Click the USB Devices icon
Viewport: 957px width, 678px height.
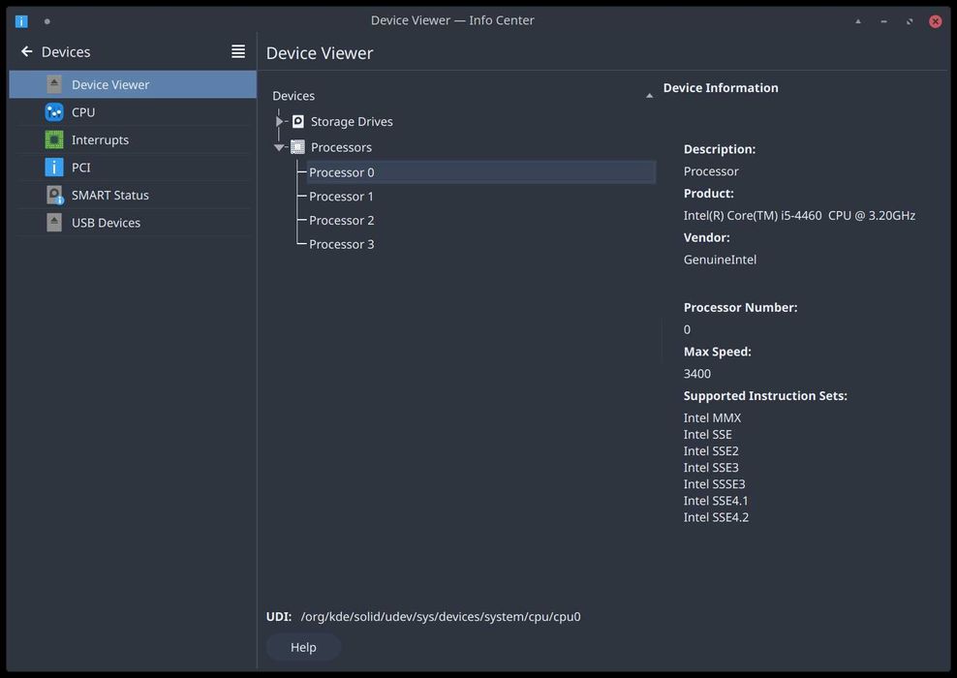coord(54,222)
